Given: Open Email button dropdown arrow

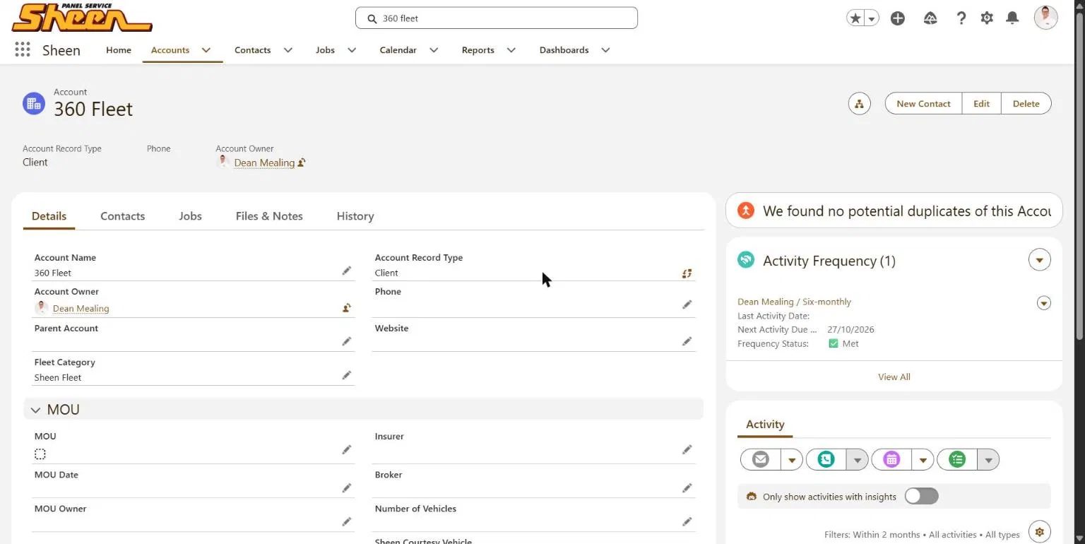Looking at the screenshot, I should pyautogui.click(x=792, y=460).
